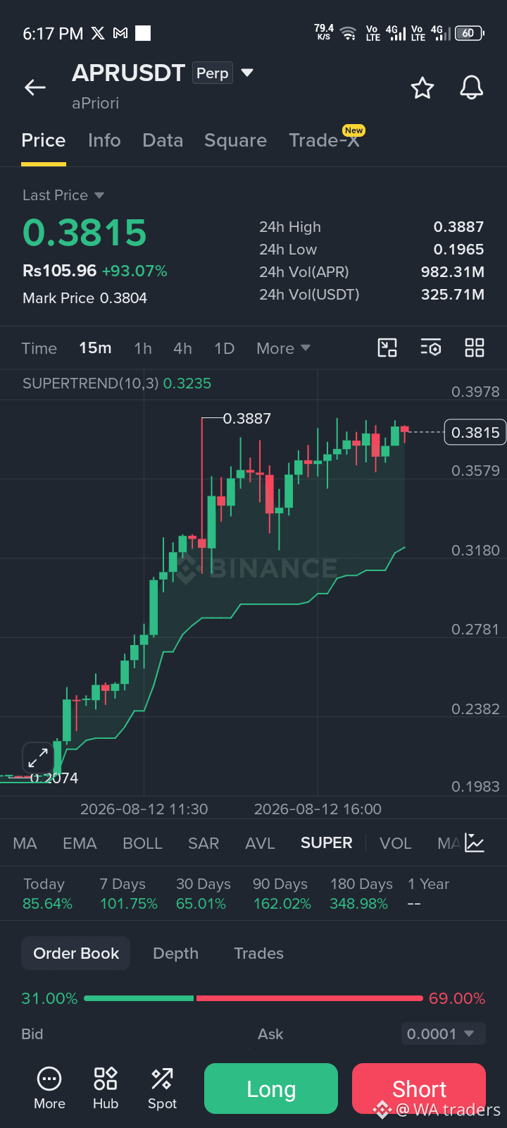Tap the 31.00% bid percentage
This screenshot has height=1128, width=507.
pos(49,998)
